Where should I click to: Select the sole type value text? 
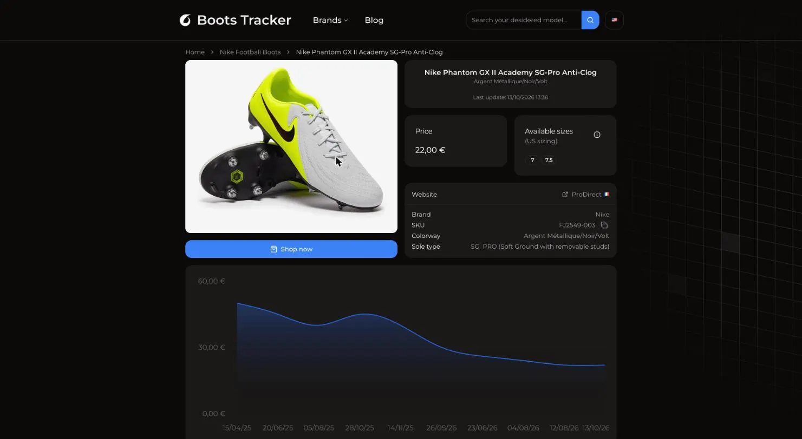point(540,247)
